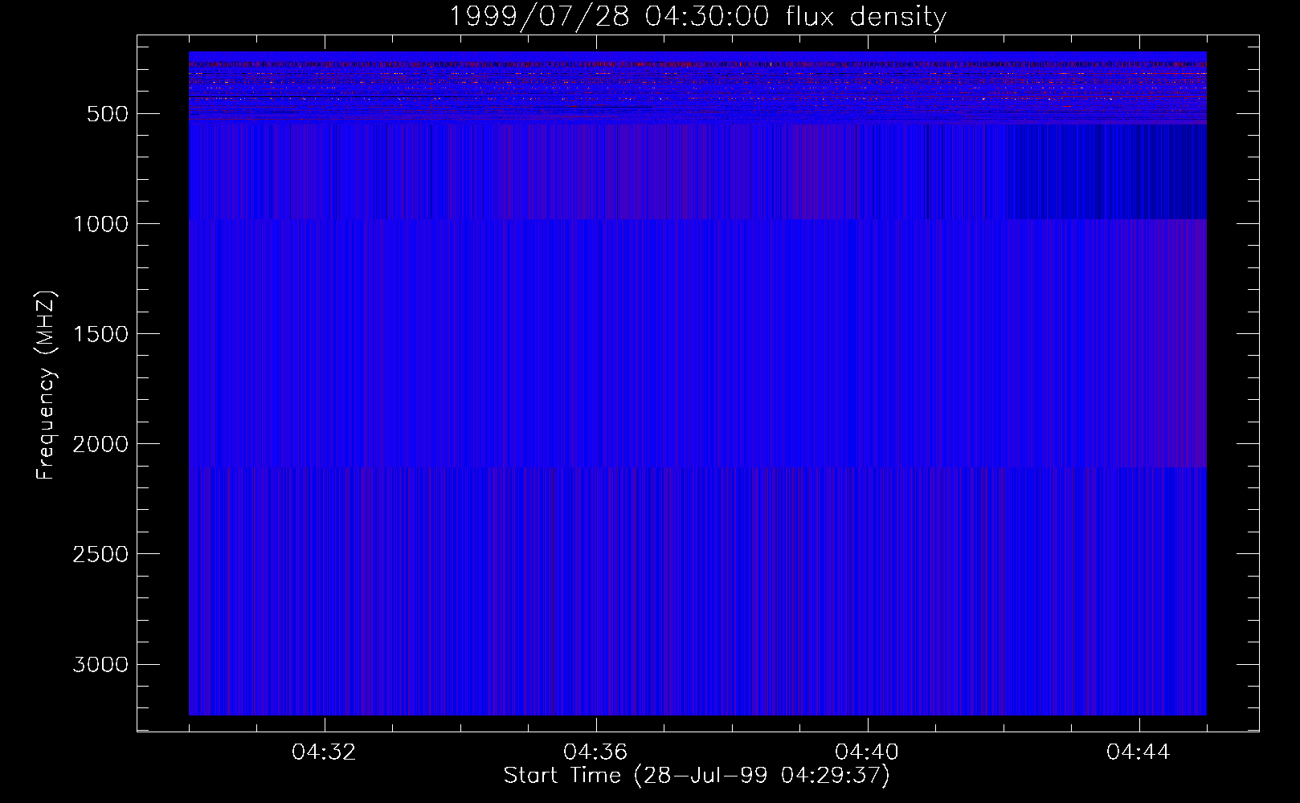Click the 04:32 time tick label
Screen dimensions: 1300x803
click(x=324, y=752)
